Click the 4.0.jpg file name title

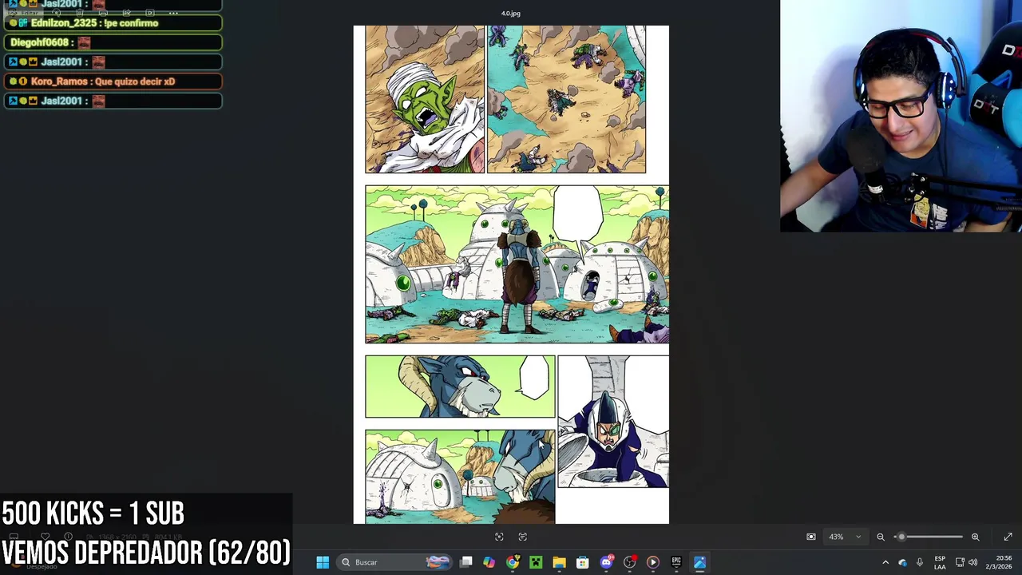[511, 14]
